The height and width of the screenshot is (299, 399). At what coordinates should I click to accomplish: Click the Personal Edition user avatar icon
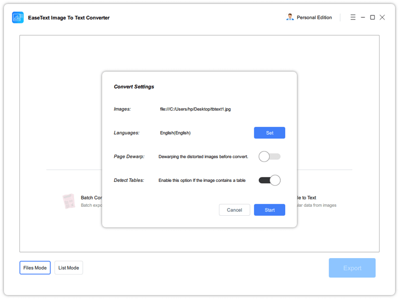290,17
